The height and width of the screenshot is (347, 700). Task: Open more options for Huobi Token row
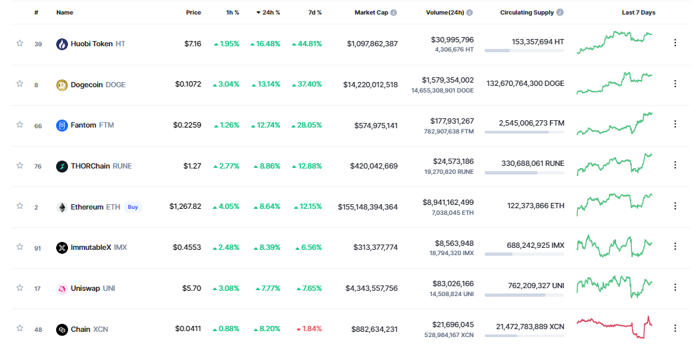point(675,43)
